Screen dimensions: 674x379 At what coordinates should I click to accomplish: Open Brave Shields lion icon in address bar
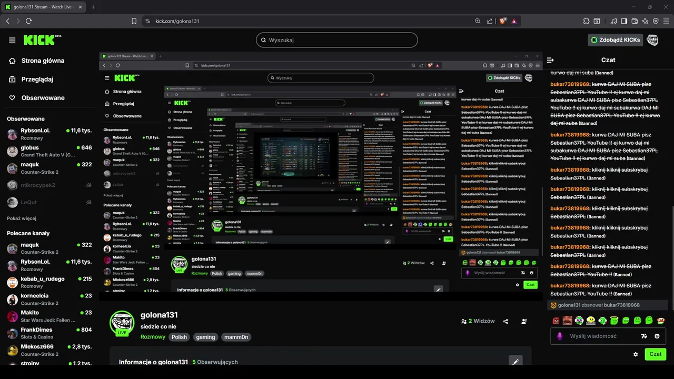click(502, 21)
